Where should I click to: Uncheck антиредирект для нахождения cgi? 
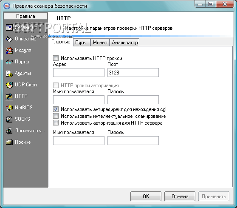point(56,109)
